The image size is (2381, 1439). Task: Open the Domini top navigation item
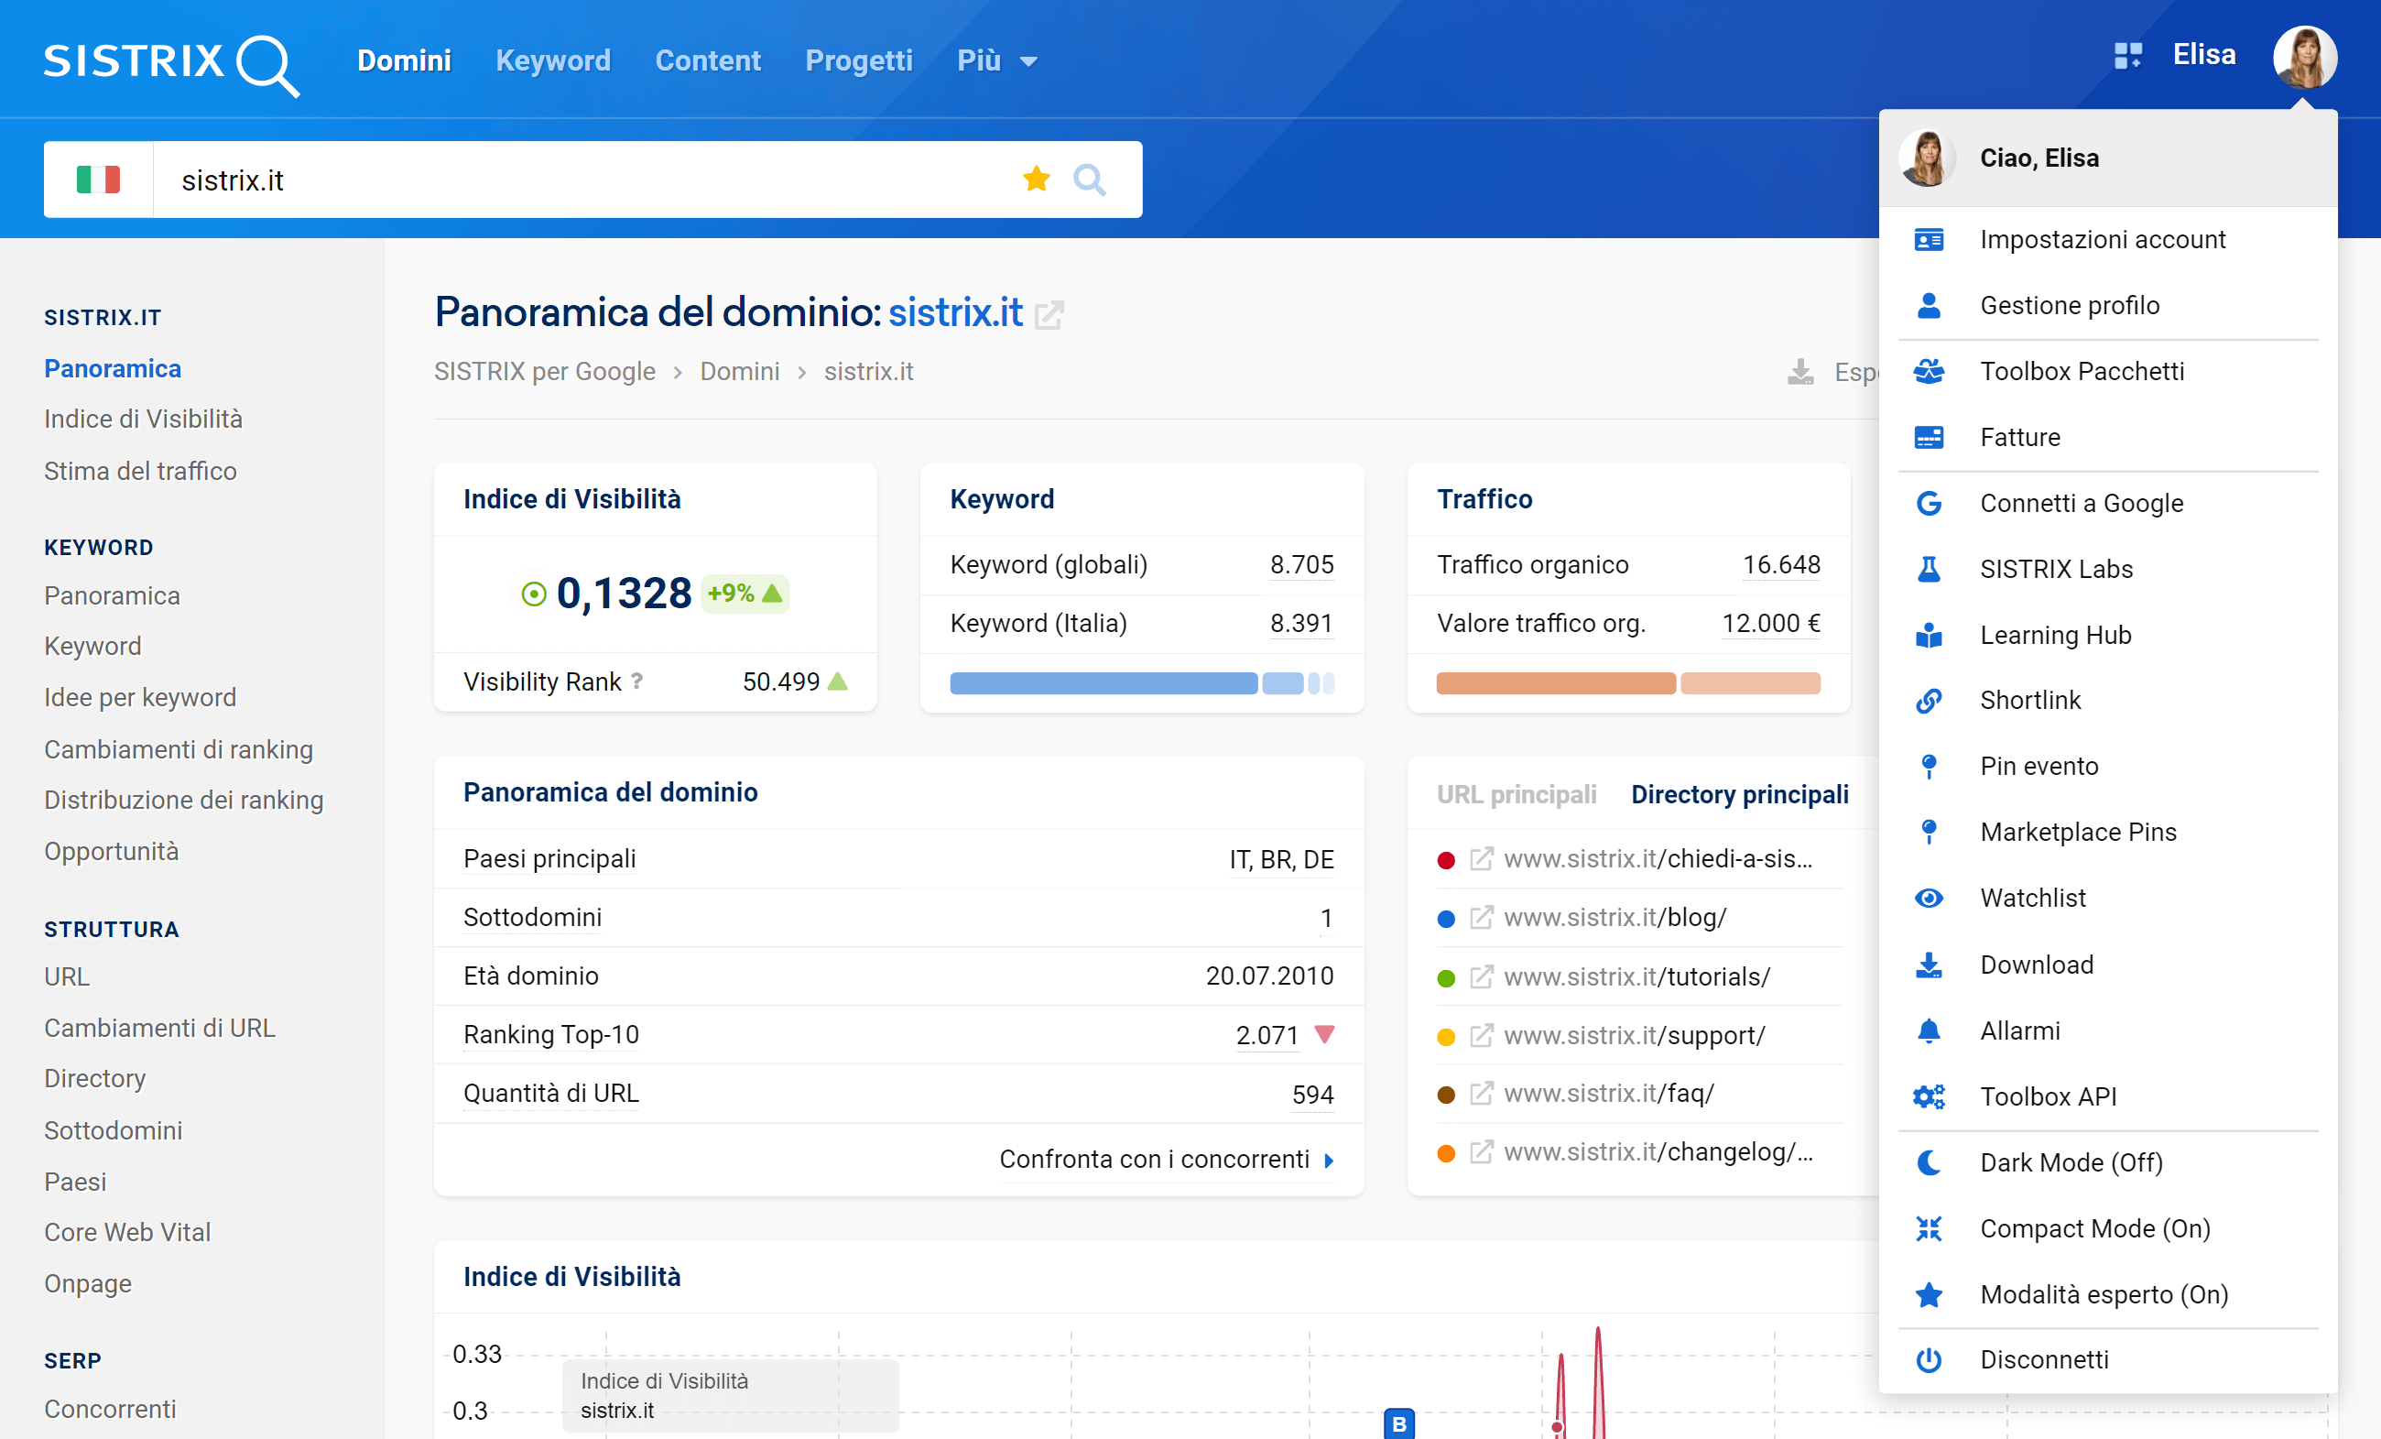pyautogui.click(x=404, y=60)
